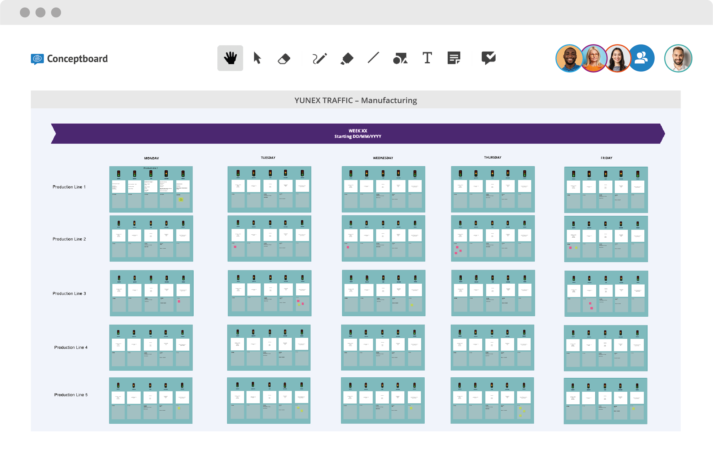The width and height of the screenshot is (713, 464).
Task: Select the Production Line 2 label
Action: pyautogui.click(x=69, y=239)
